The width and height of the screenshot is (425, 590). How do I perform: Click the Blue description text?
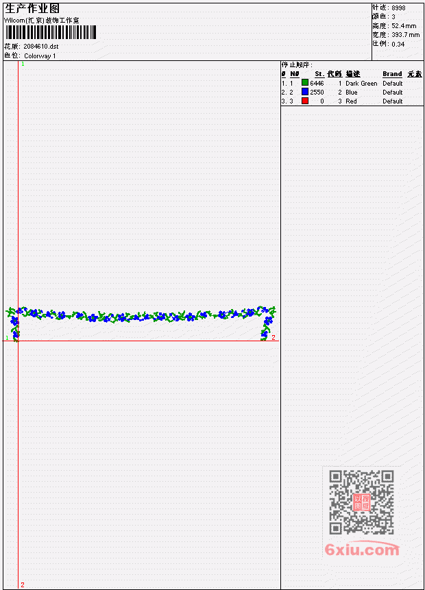click(x=352, y=93)
